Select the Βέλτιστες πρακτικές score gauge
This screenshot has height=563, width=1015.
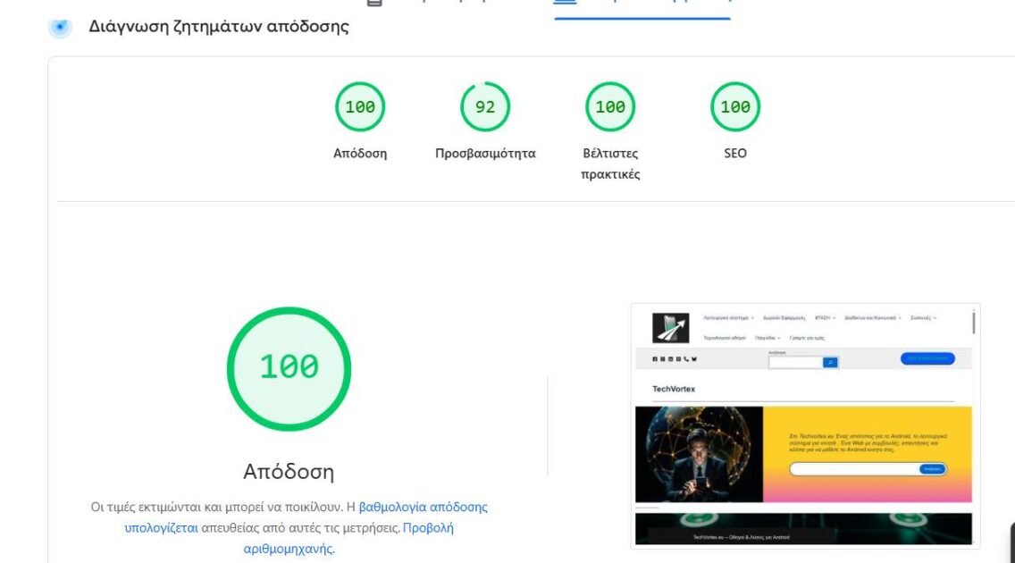pyautogui.click(x=609, y=106)
